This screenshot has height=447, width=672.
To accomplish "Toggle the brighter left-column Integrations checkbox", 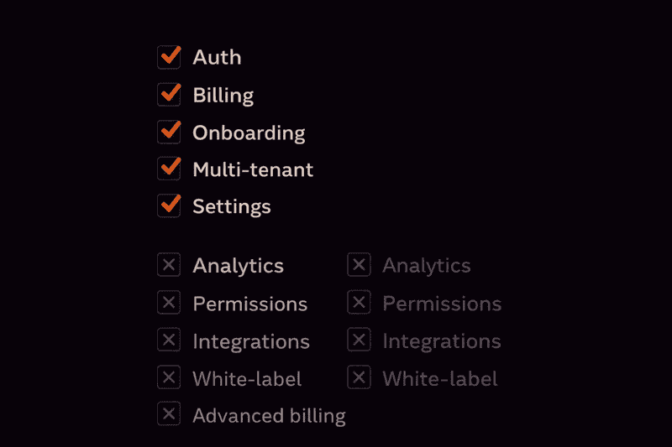I will click(x=169, y=340).
